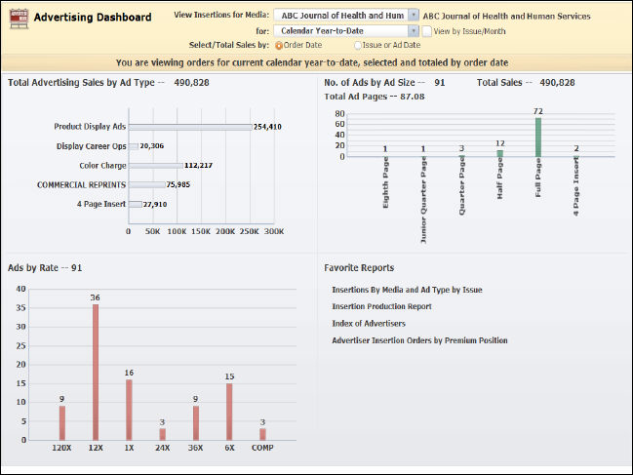Expand the Calendar Year-to-Date dropdown arrow
This screenshot has width=633, height=475.
415,31
